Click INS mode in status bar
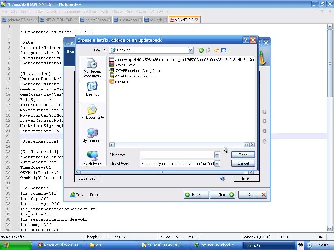Screen dimensions: 334x250 click(321, 237)
